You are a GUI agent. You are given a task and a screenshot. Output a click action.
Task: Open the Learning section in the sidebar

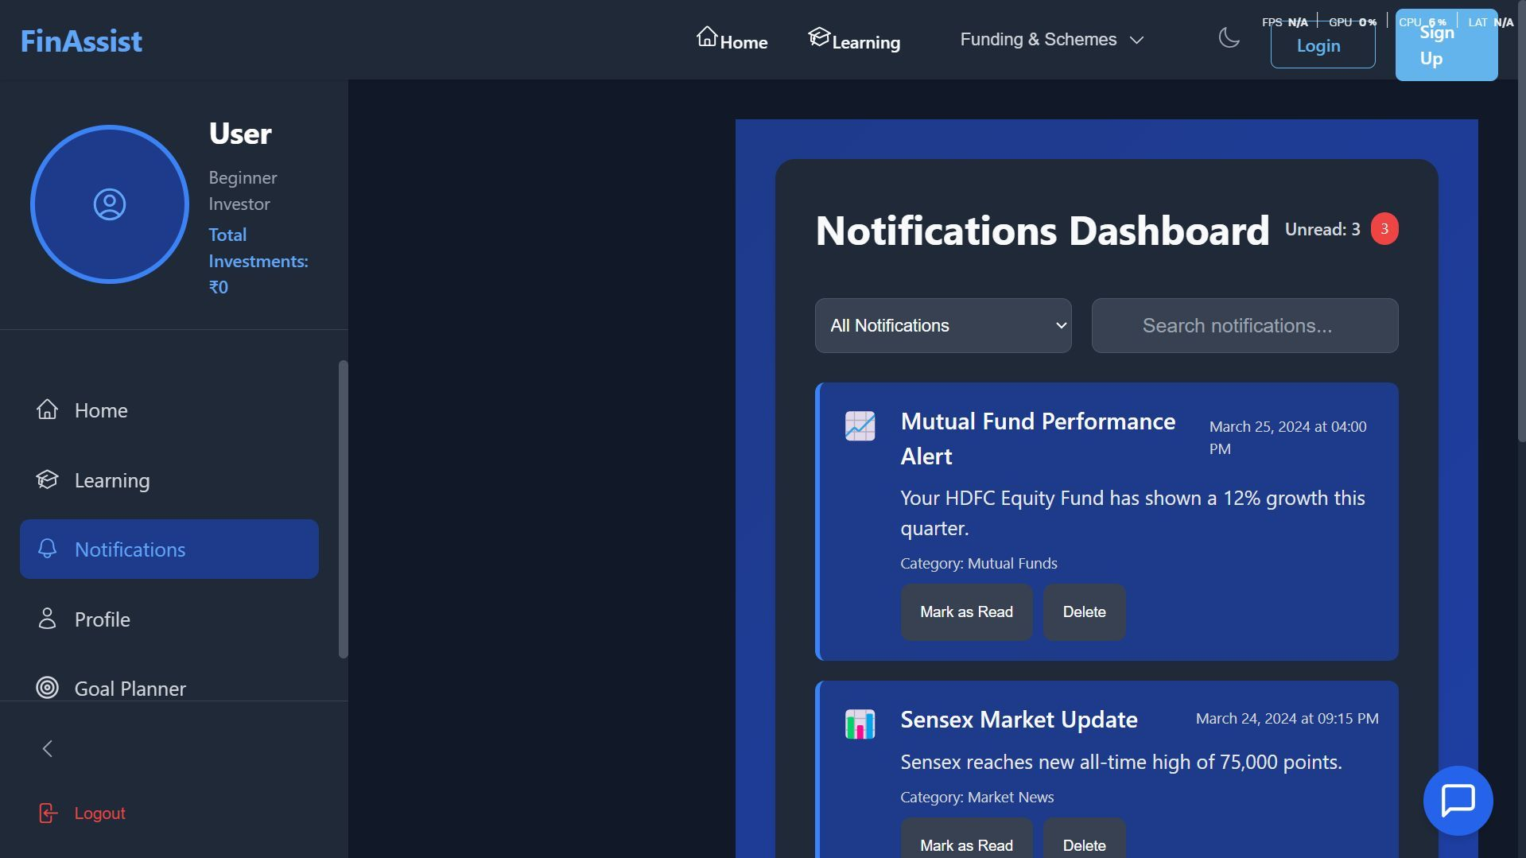(111, 480)
